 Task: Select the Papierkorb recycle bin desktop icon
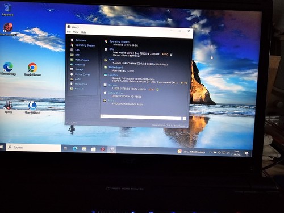tap(7, 10)
